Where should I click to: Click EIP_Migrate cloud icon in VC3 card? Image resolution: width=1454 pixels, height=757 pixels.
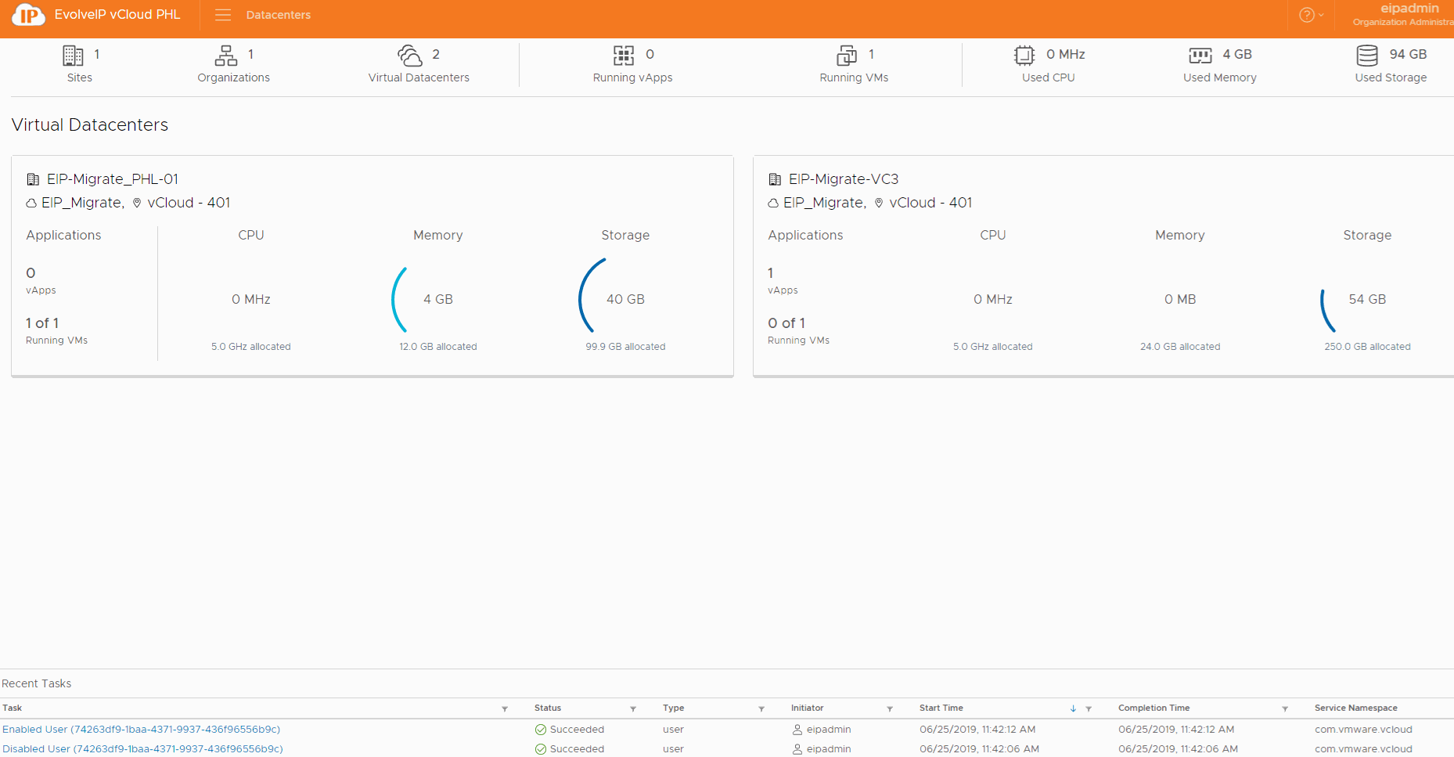(x=773, y=204)
